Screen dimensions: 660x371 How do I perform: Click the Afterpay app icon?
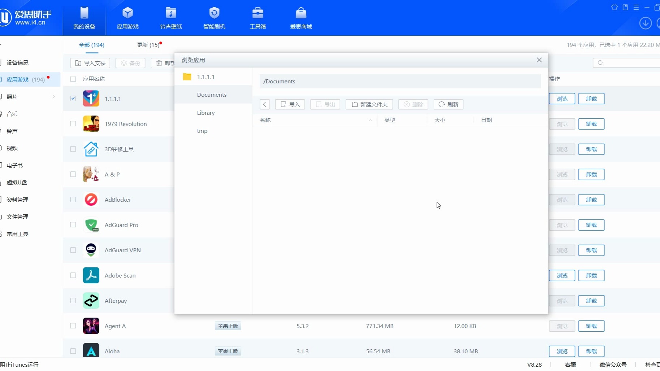click(91, 301)
